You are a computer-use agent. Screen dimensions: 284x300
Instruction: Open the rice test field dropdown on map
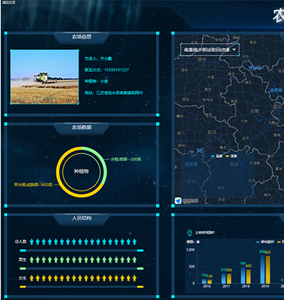tap(210, 50)
